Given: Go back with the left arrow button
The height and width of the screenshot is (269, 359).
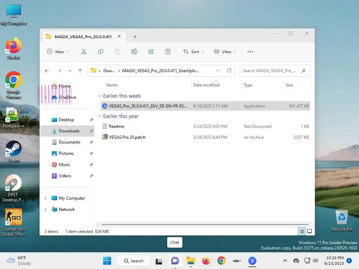Looking at the screenshot, I should [x=47, y=71].
